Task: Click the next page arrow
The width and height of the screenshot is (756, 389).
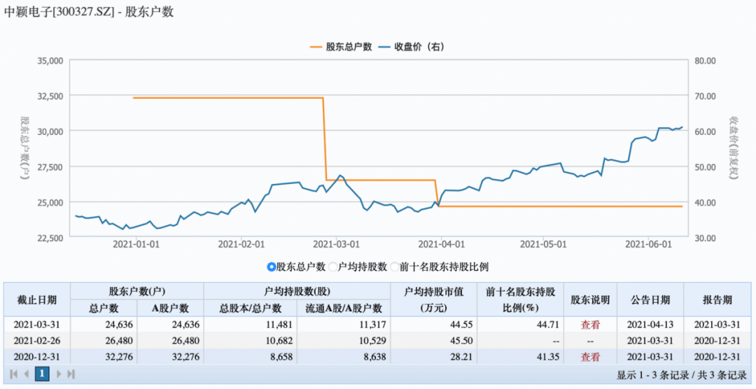Action: coord(58,374)
